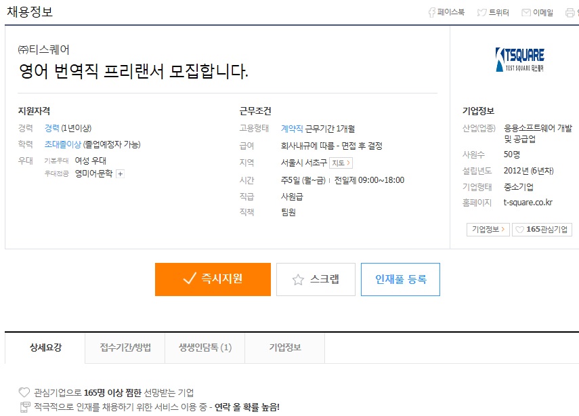Open 기업정보 button with arrow
Screen dimensions: 579x416
[488, 230]
